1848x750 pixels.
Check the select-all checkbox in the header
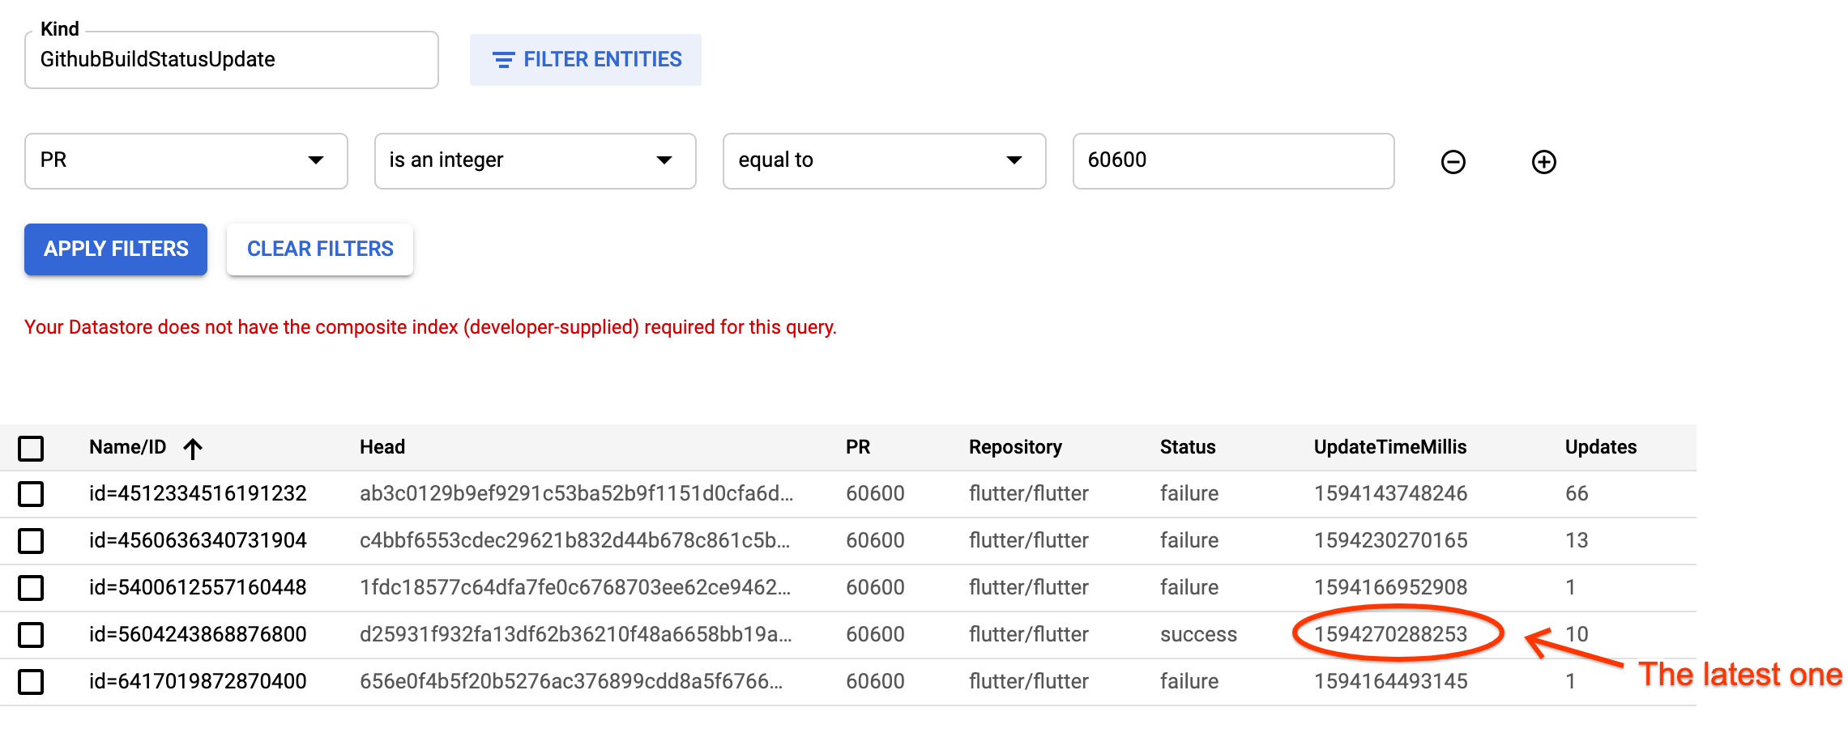(x=31, y=448)
